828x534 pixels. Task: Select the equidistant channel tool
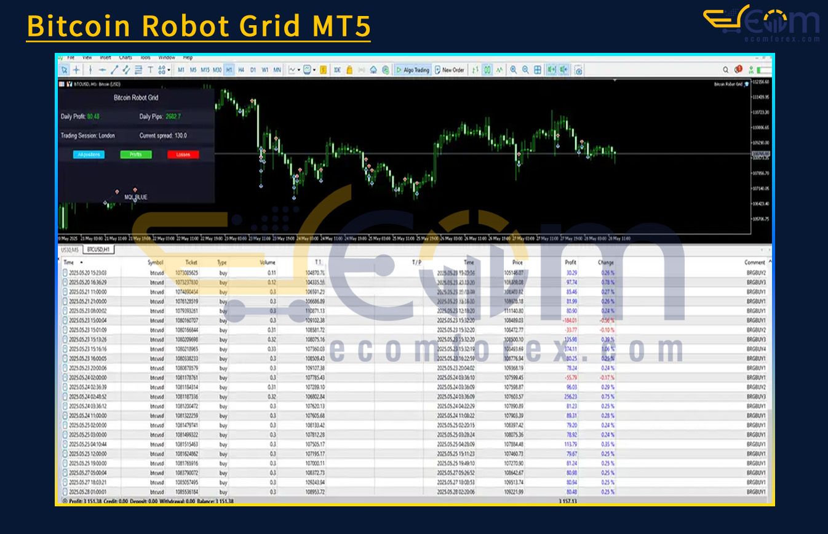pyautogui.click(x=126, y=70)
